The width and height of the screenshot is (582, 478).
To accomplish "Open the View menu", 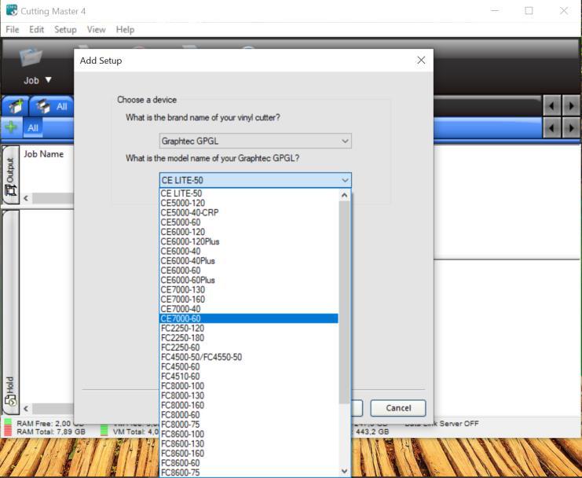I will pos(96,30).
